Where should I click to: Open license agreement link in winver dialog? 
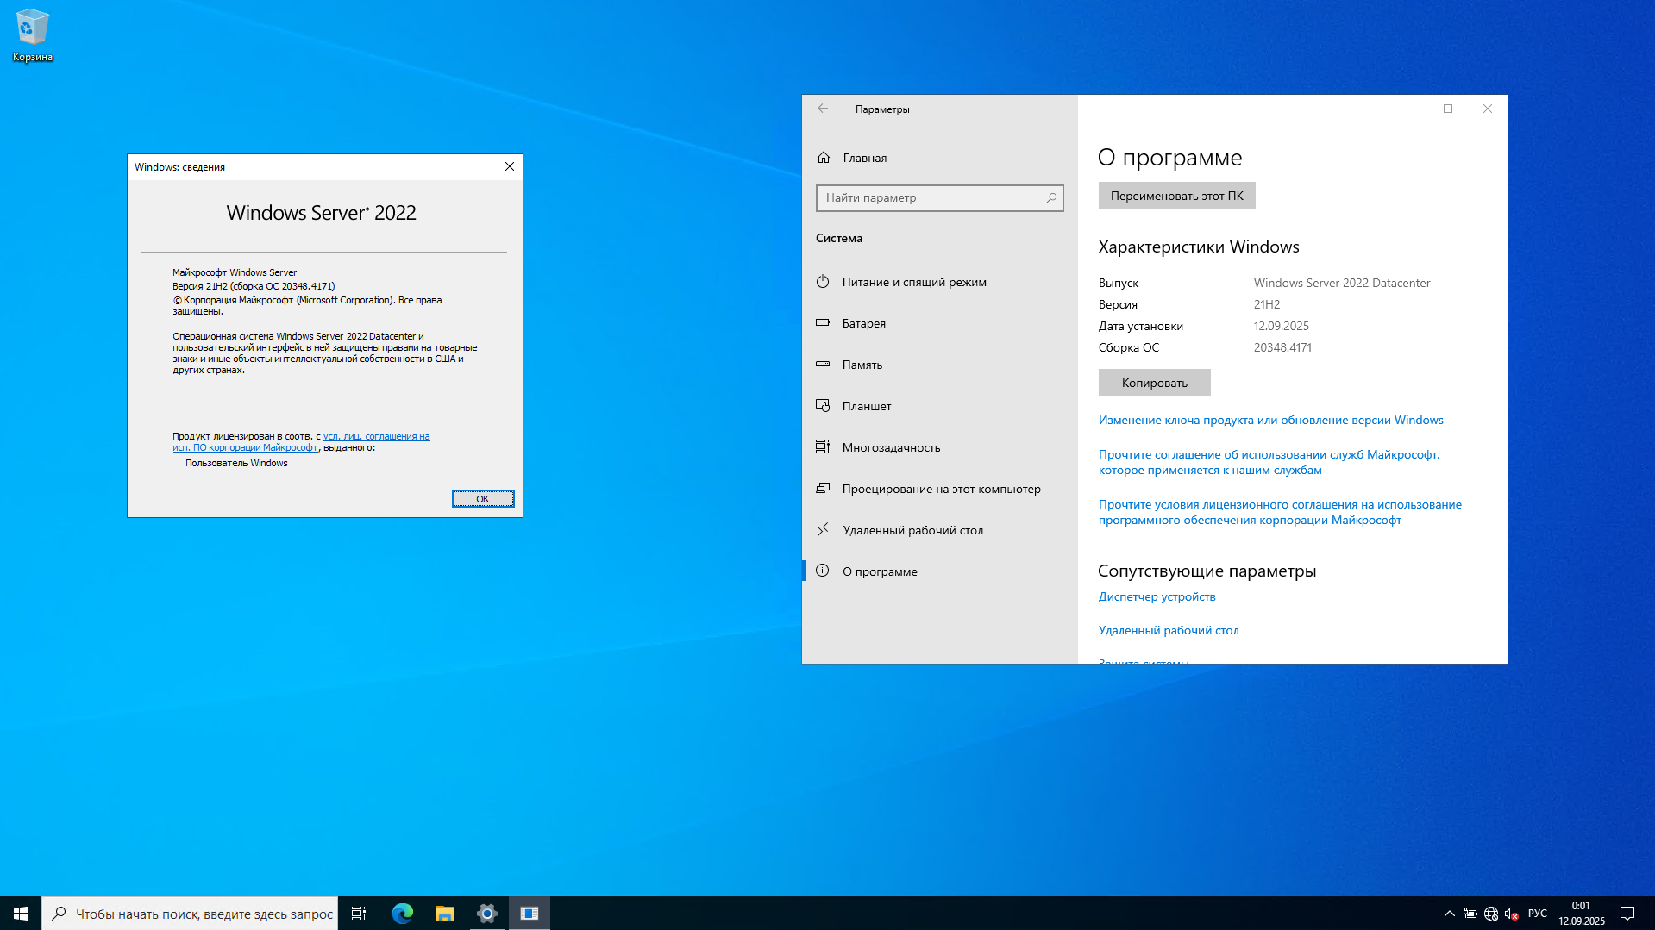click(x=301, y=441)
